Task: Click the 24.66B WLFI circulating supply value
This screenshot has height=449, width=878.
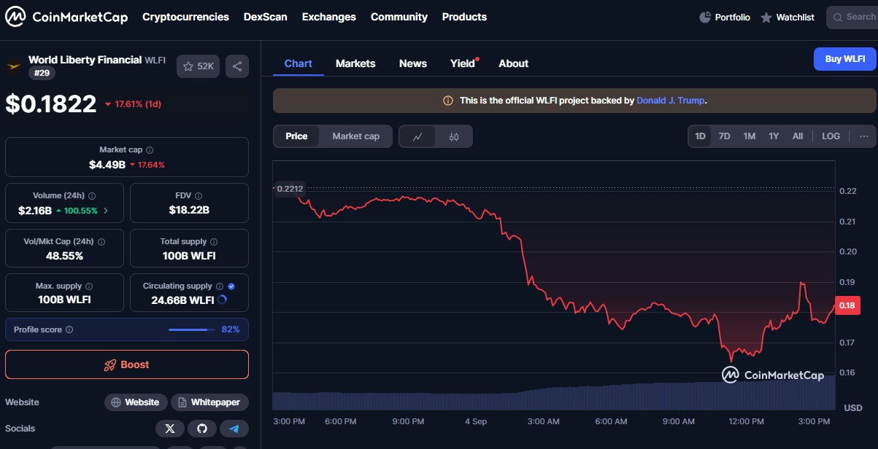Action: (182, 300)
